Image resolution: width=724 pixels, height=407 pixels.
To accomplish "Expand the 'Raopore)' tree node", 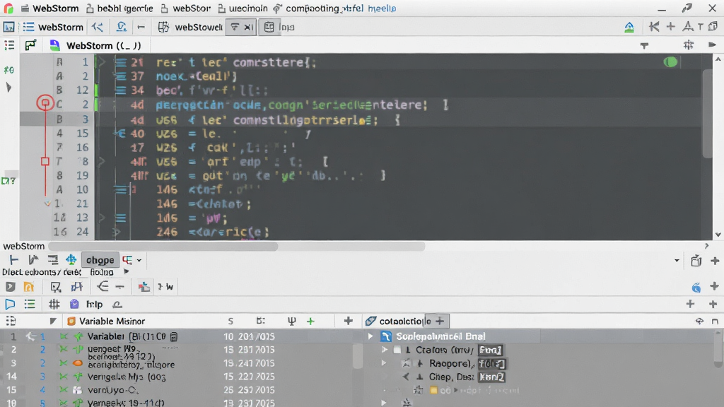I will [x=384, y=363].
